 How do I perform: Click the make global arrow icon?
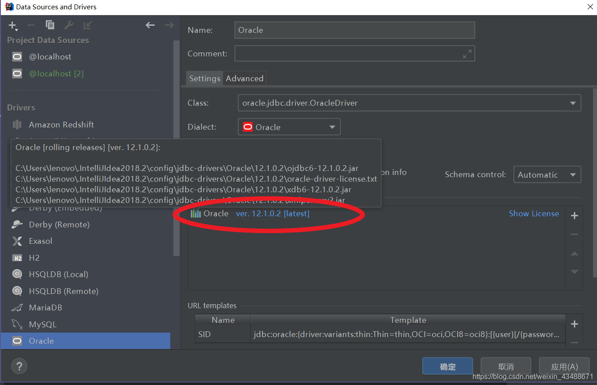[88, 25]
